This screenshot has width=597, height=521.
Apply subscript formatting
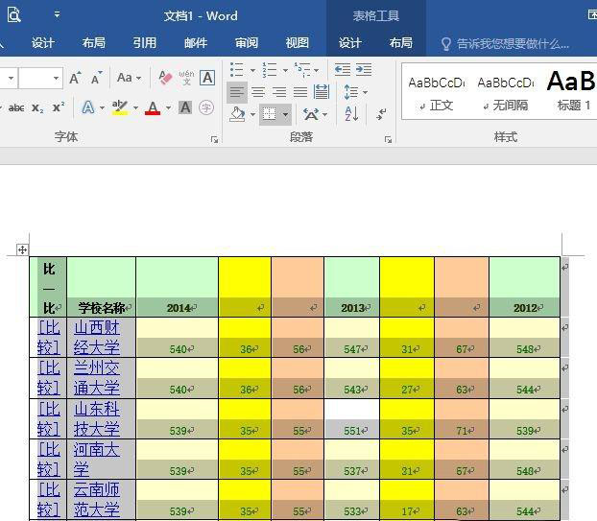click(37, 108)
